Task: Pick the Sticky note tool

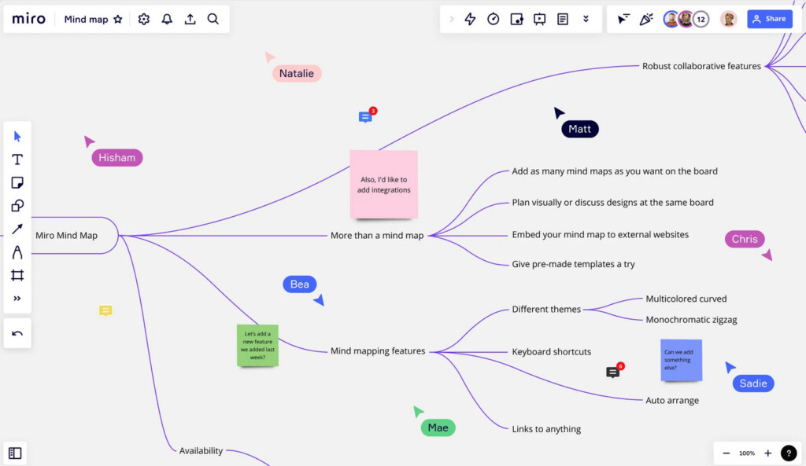Action: click(17, 183)
